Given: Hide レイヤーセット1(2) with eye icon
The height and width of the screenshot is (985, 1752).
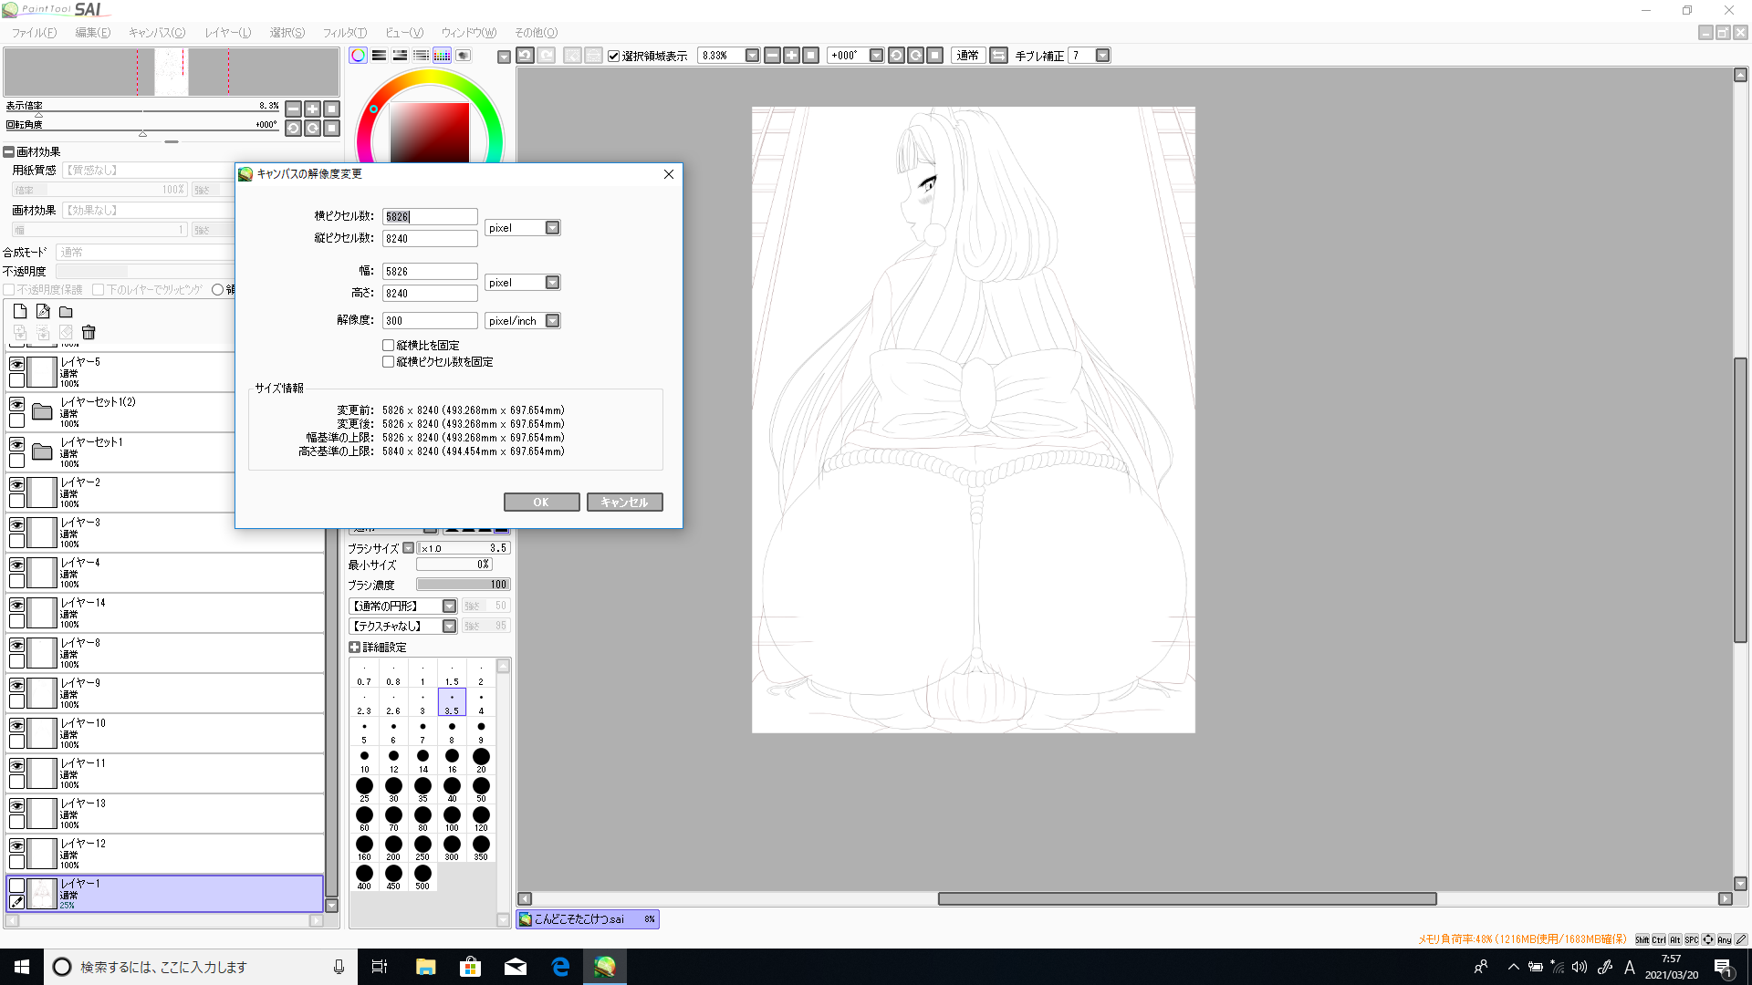Looking at the screenshot, I should pos(16,403).
